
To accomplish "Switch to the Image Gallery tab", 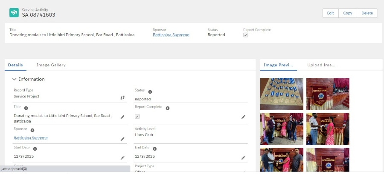I will (51, 65).
